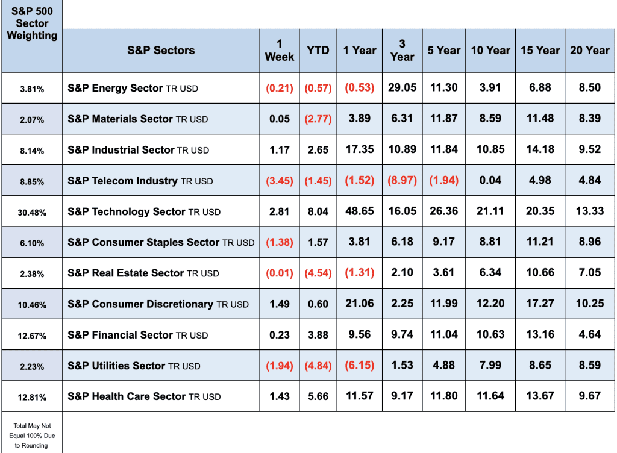Click the YTD column header
Viewport: 617px width, 453px height.
pos(318,51)
